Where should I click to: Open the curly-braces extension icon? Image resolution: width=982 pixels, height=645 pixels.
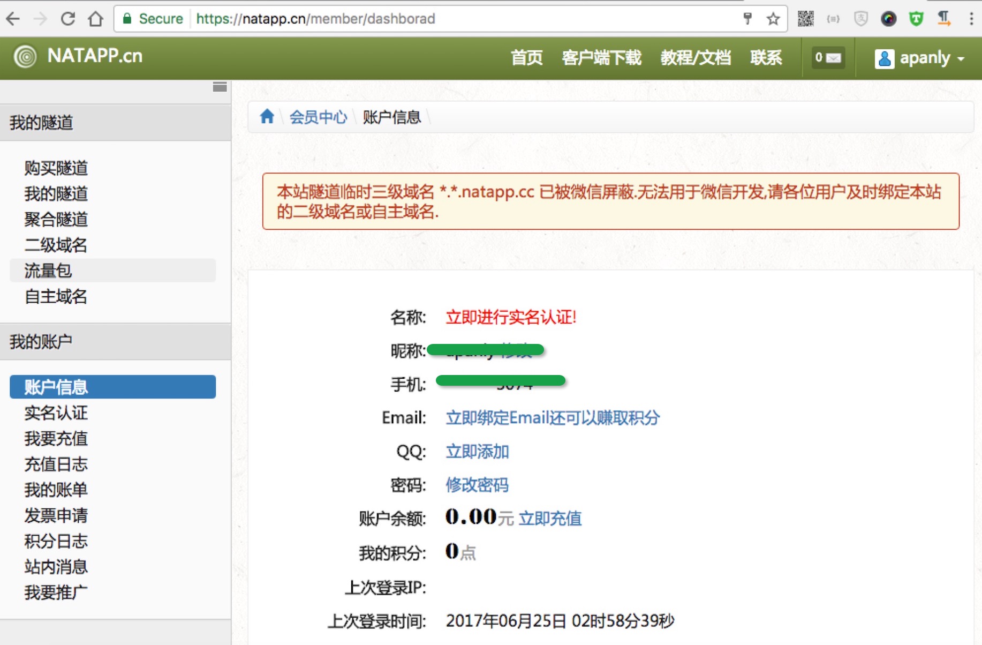(833, 19)
